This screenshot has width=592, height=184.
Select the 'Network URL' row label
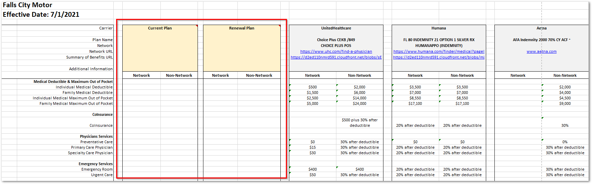click(x=101, y=51)
